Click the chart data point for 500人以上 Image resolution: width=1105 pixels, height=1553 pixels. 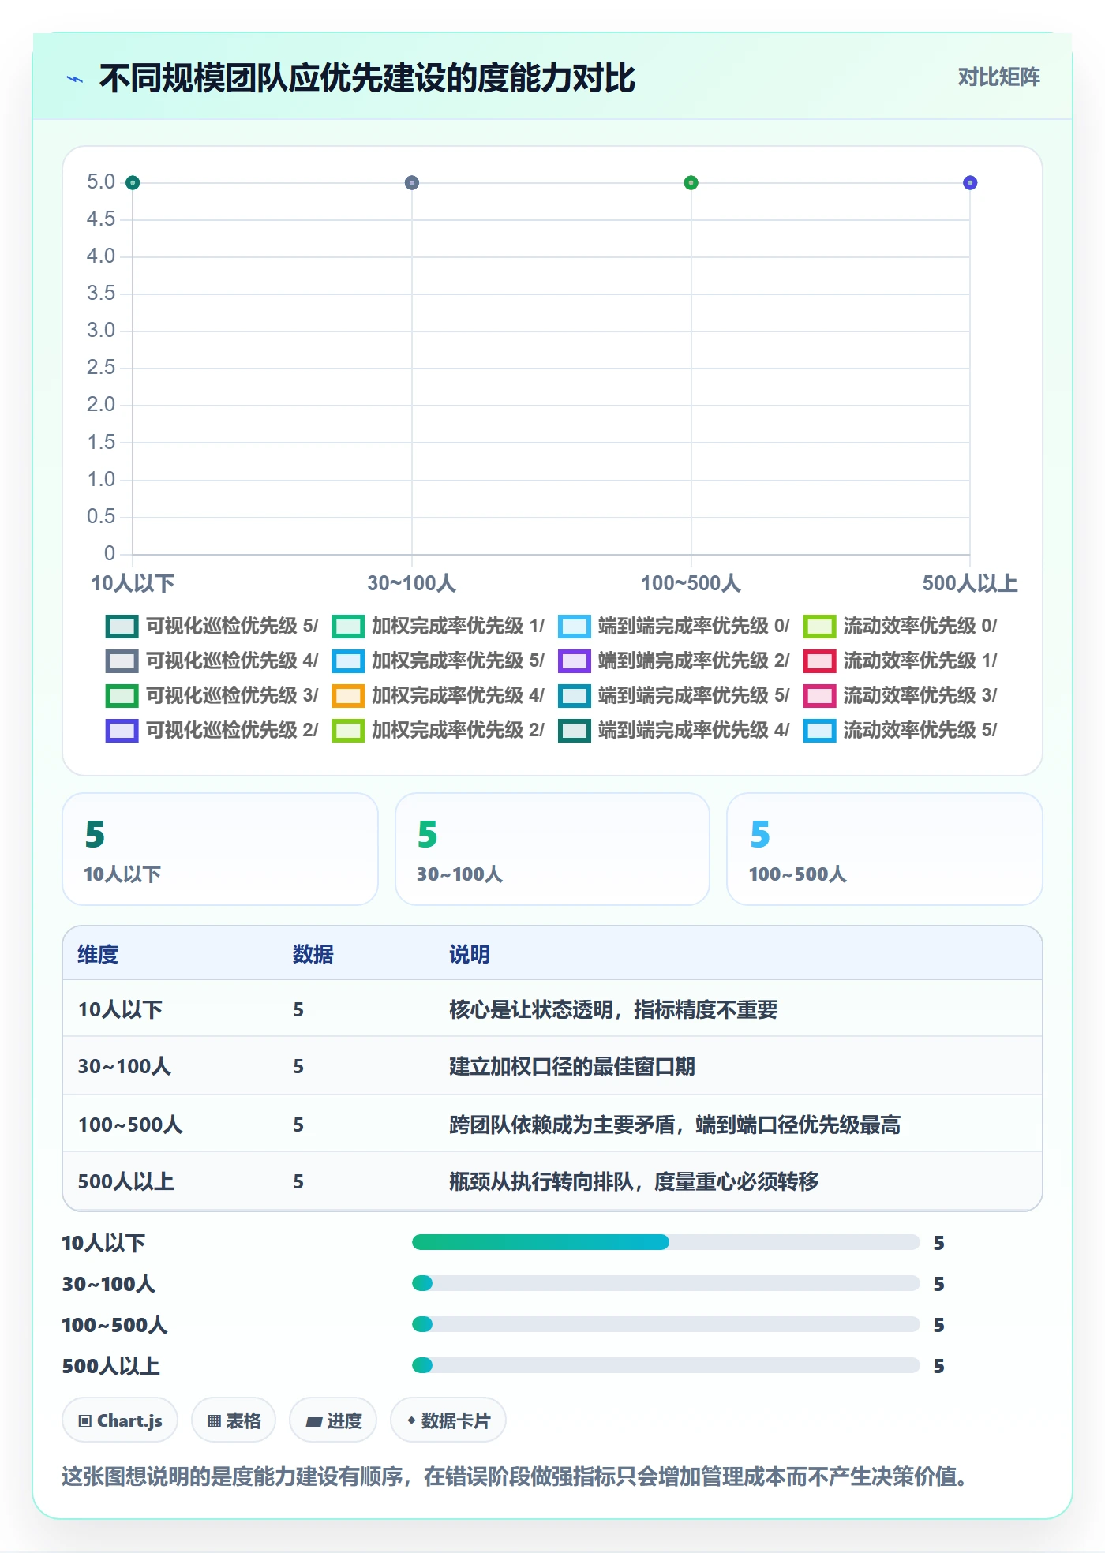coord(970,183)
